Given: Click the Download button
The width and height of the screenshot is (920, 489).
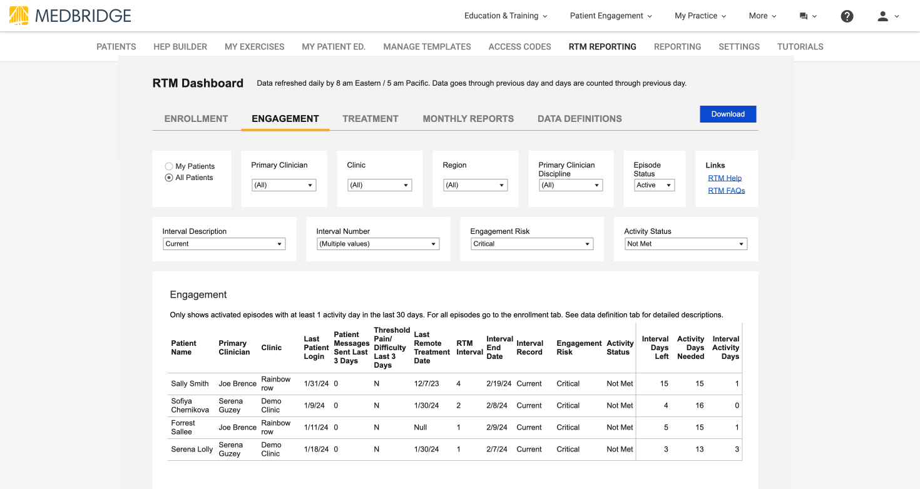Looking at the screenshot, I should pos(728,114).
